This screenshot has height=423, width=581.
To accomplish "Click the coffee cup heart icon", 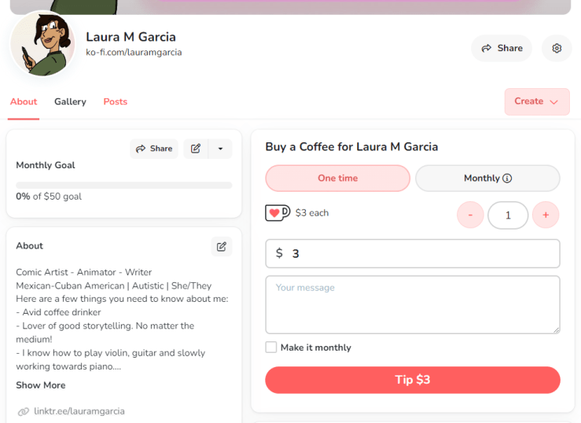I will (x=278, y=212).
